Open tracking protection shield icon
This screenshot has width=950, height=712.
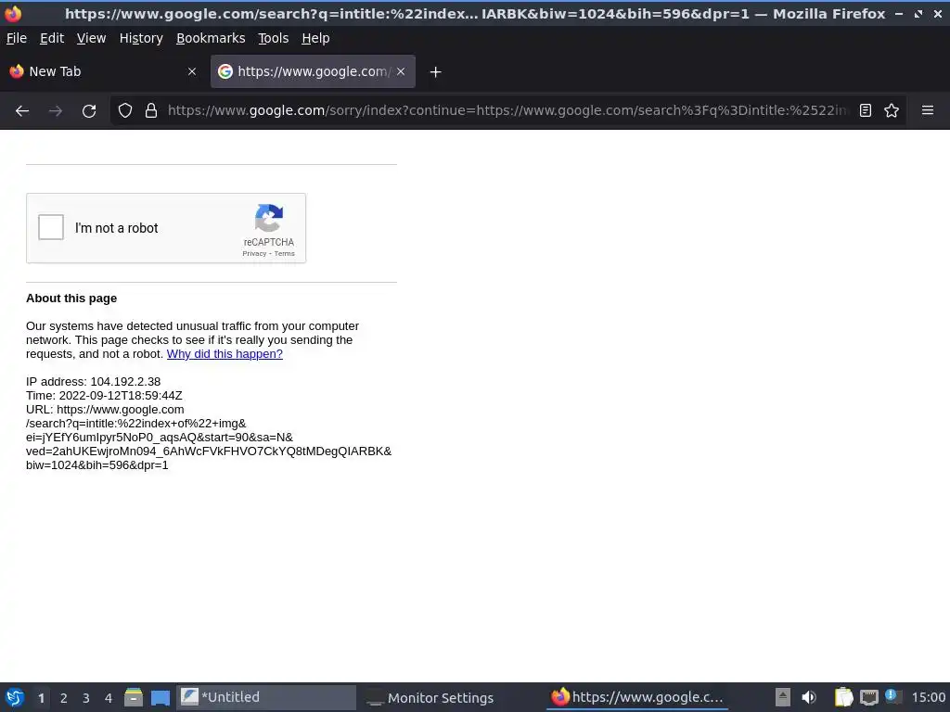(125, 111)
